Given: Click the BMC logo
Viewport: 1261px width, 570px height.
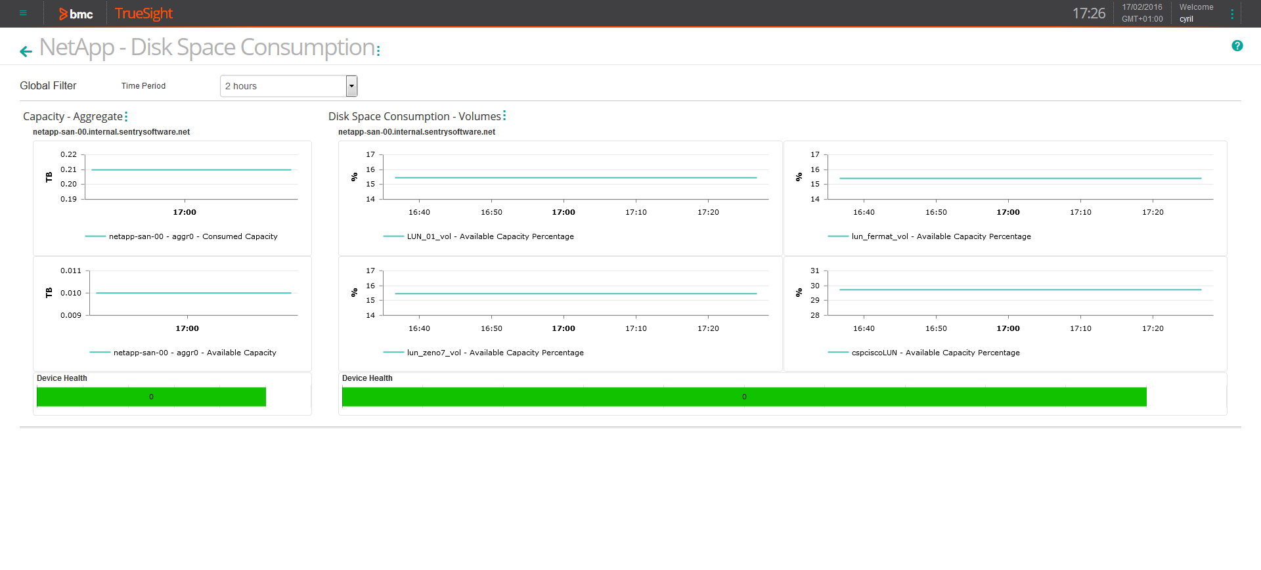Looking at the screenshot, I should click(76, 14).
